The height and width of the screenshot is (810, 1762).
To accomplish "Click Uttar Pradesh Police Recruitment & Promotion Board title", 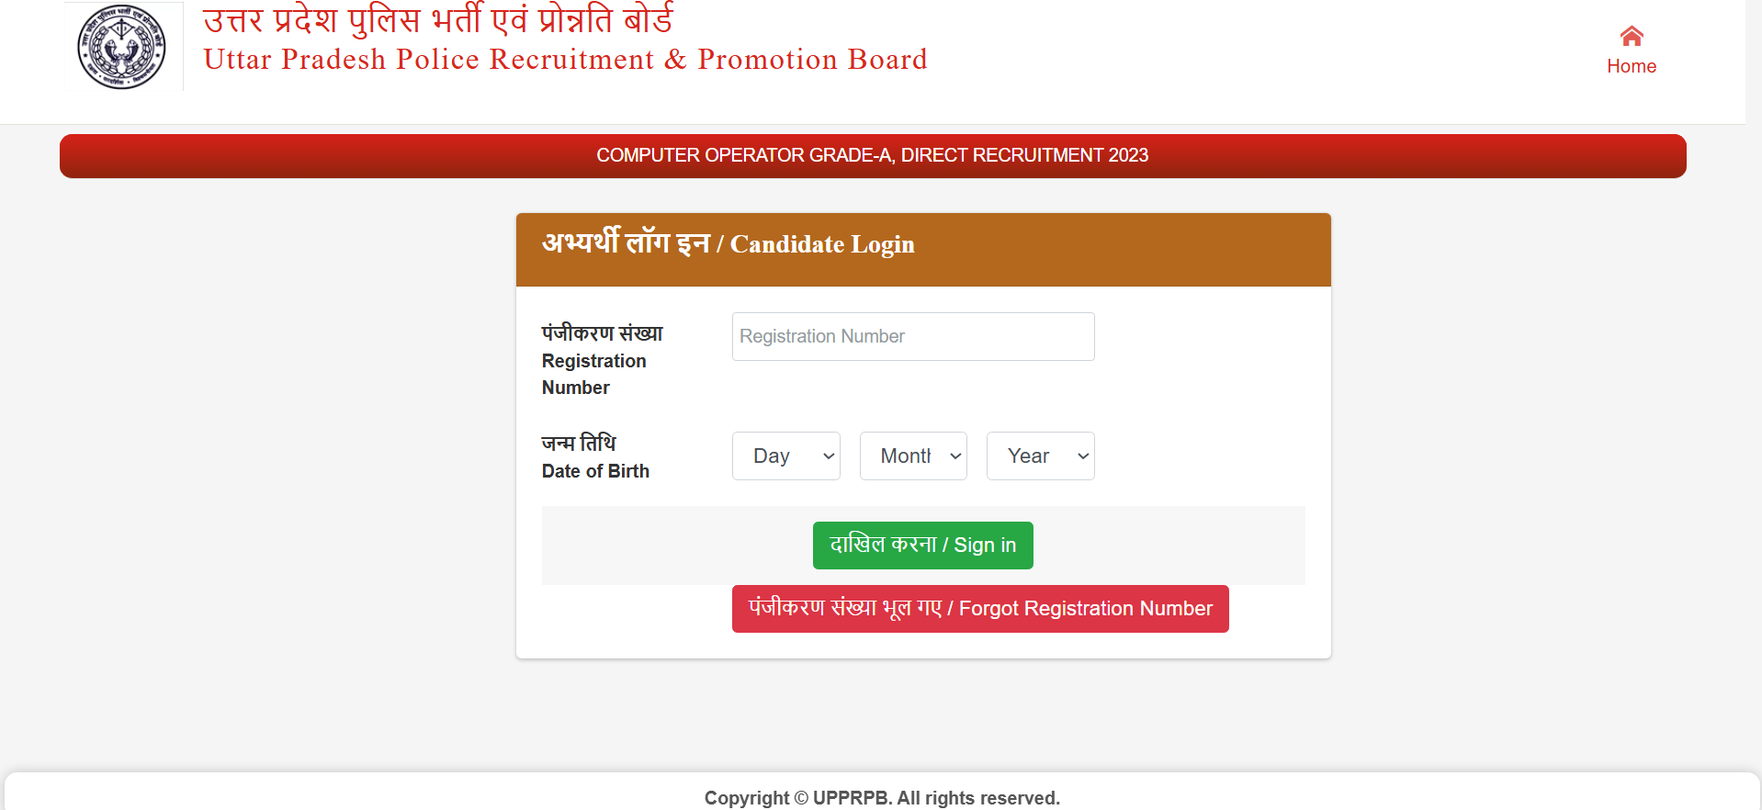I will [x=565, y=60].
